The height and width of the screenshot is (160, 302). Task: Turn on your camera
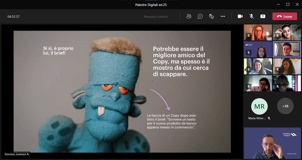click(240, 16)
